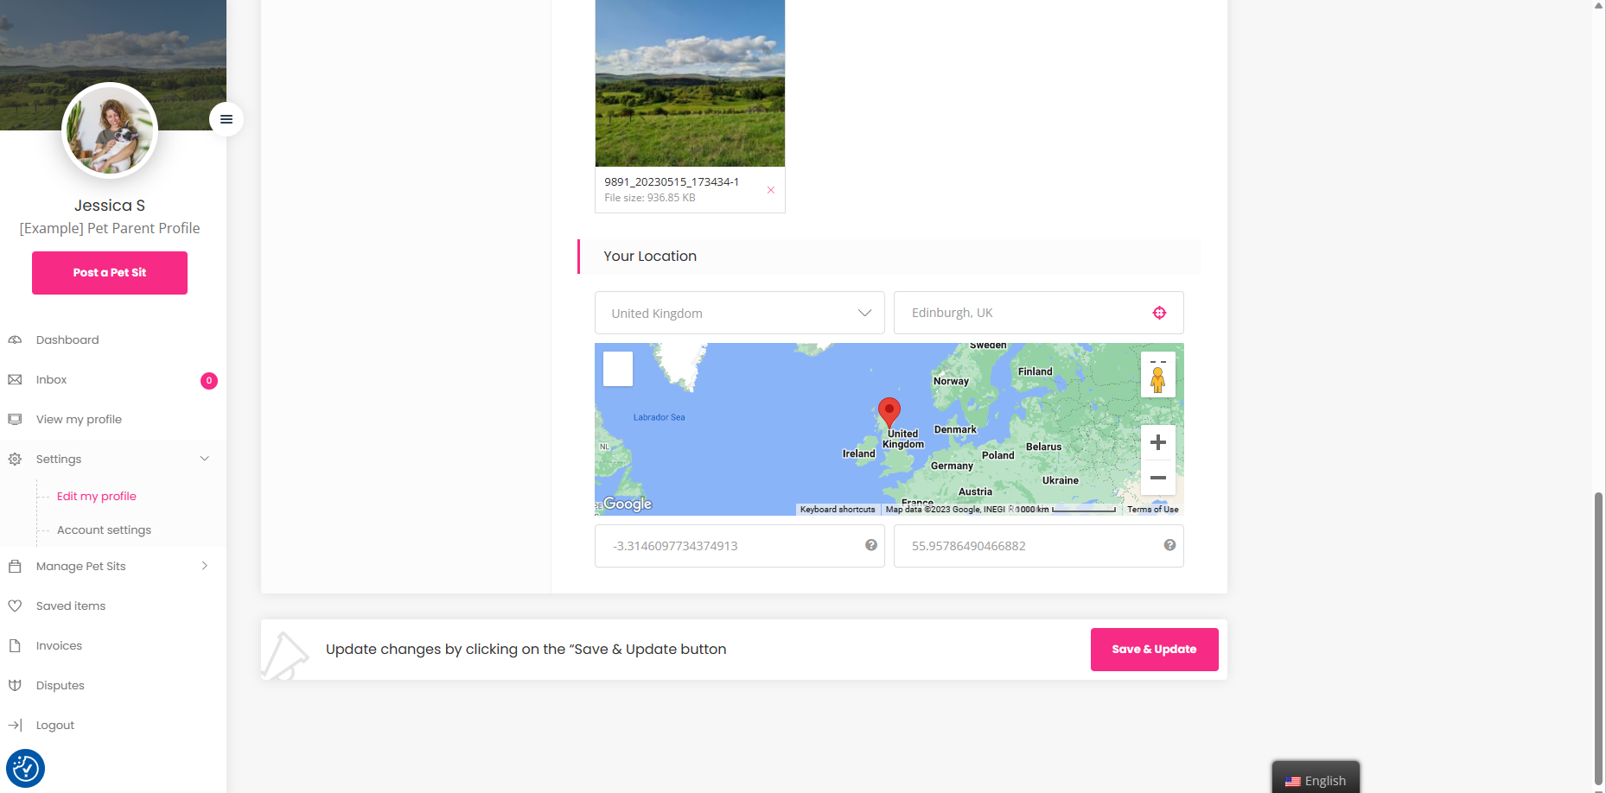Screen dimensions: 1606x793
Task: Open Invoices menu item
Action: (x=59, y=646)
